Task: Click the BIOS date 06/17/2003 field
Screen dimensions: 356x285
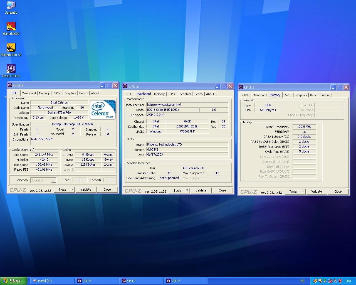Action: 187,154
